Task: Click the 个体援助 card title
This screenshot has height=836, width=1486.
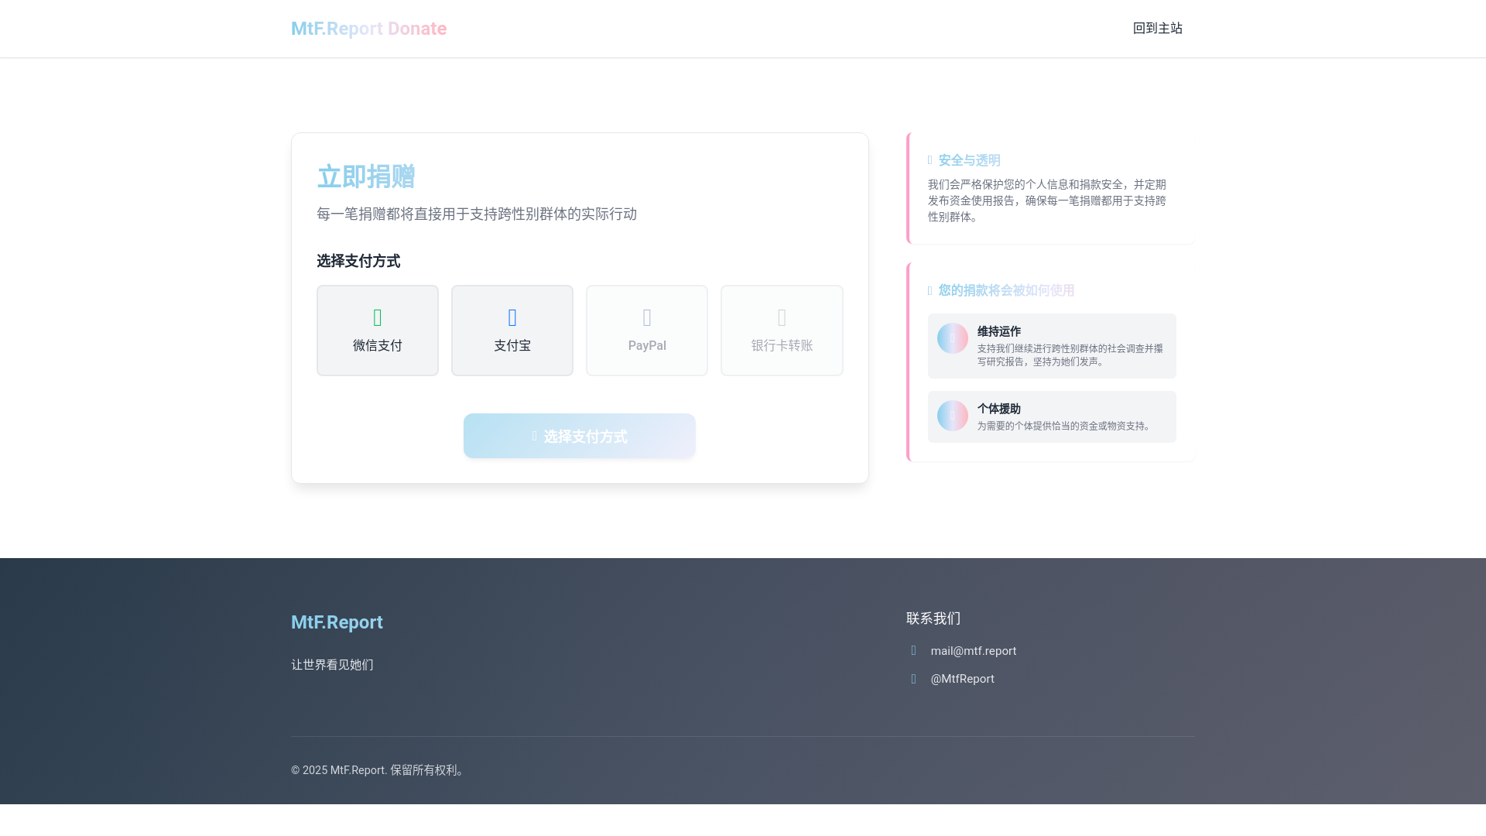Action: tap(998, 409)
